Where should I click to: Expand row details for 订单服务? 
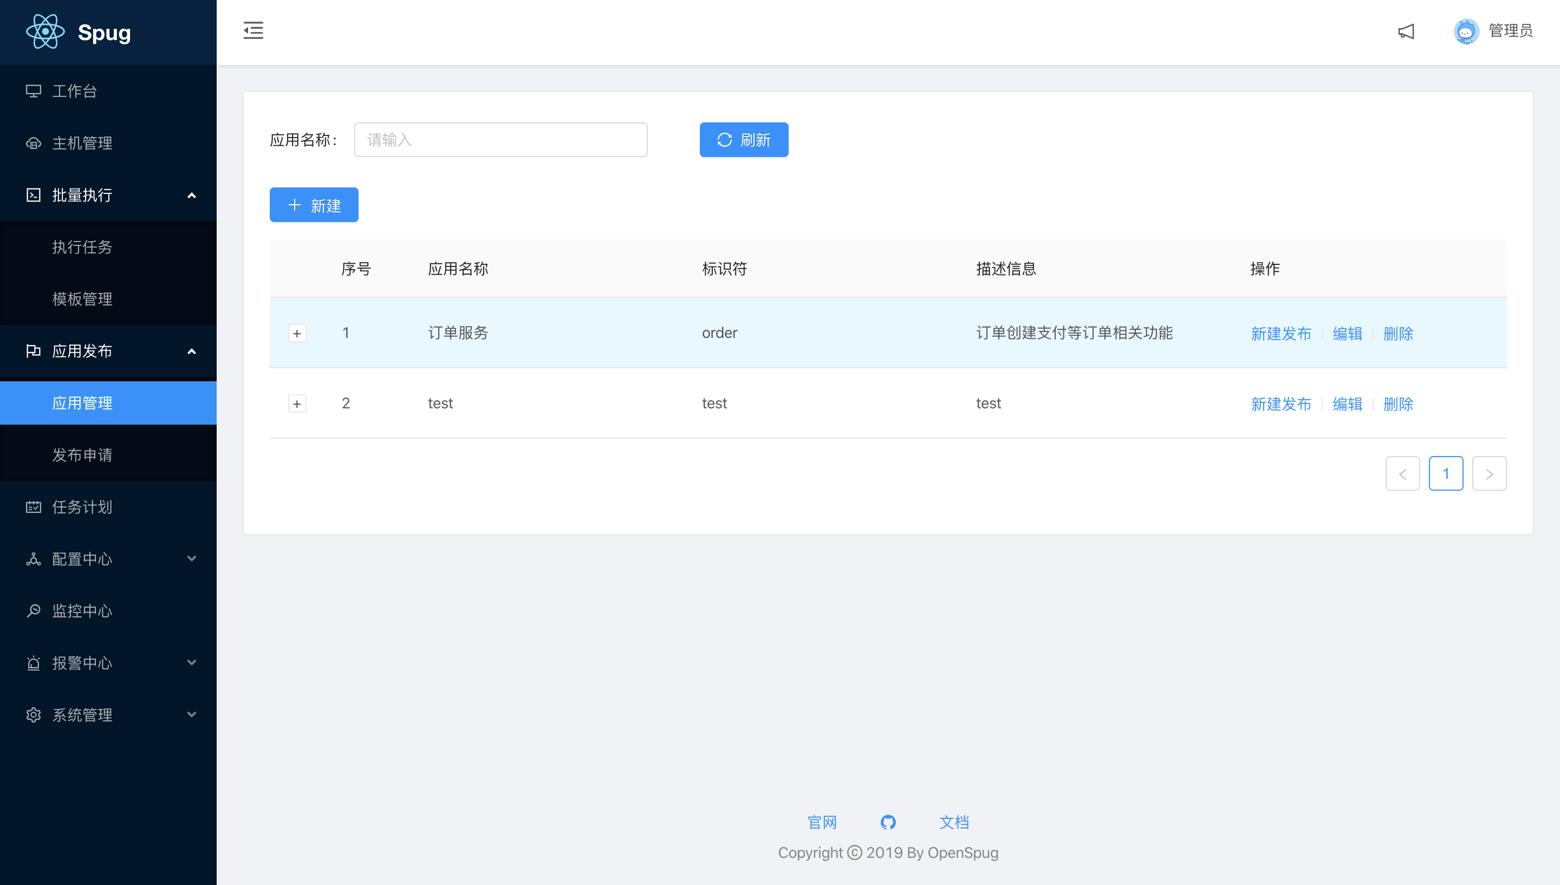(297, 333)
